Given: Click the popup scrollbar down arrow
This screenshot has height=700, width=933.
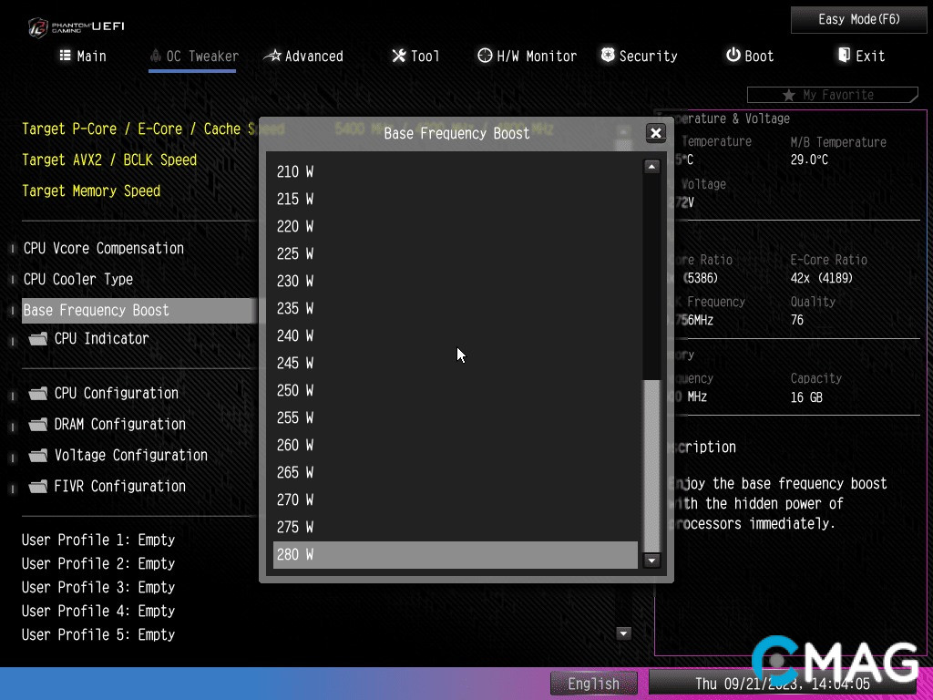Looking at the screenshot, I should tap(651, 561).
